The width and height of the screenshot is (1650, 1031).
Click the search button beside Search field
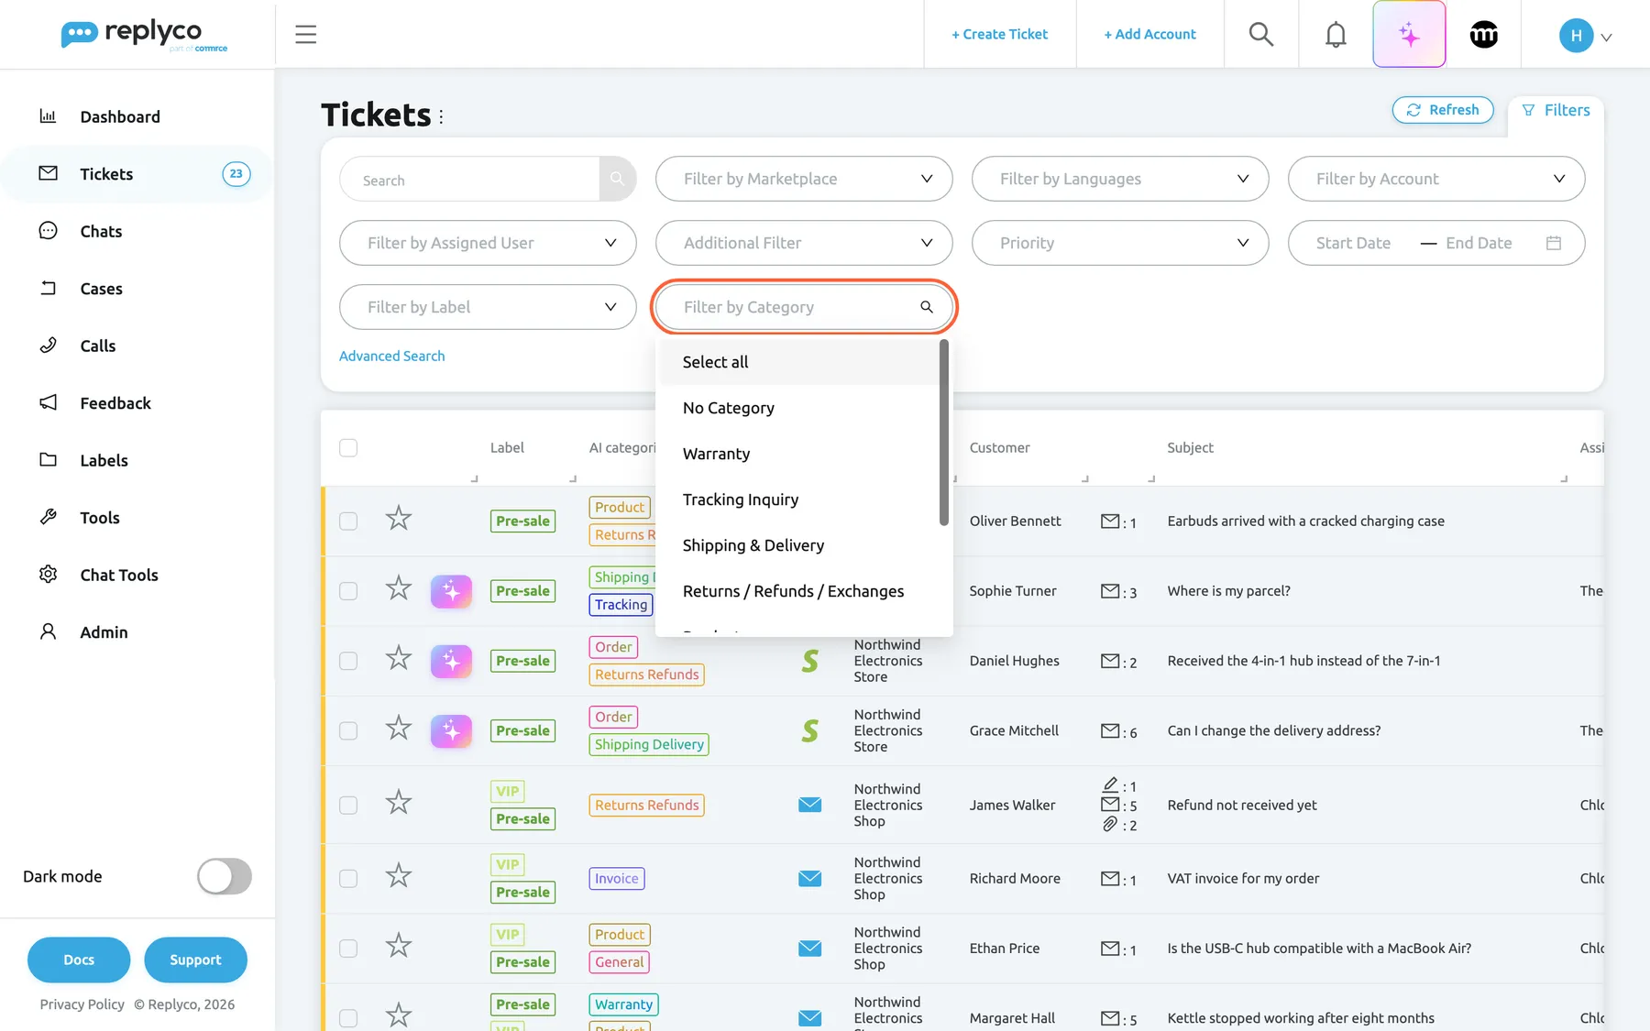click(x=618, y=179)
